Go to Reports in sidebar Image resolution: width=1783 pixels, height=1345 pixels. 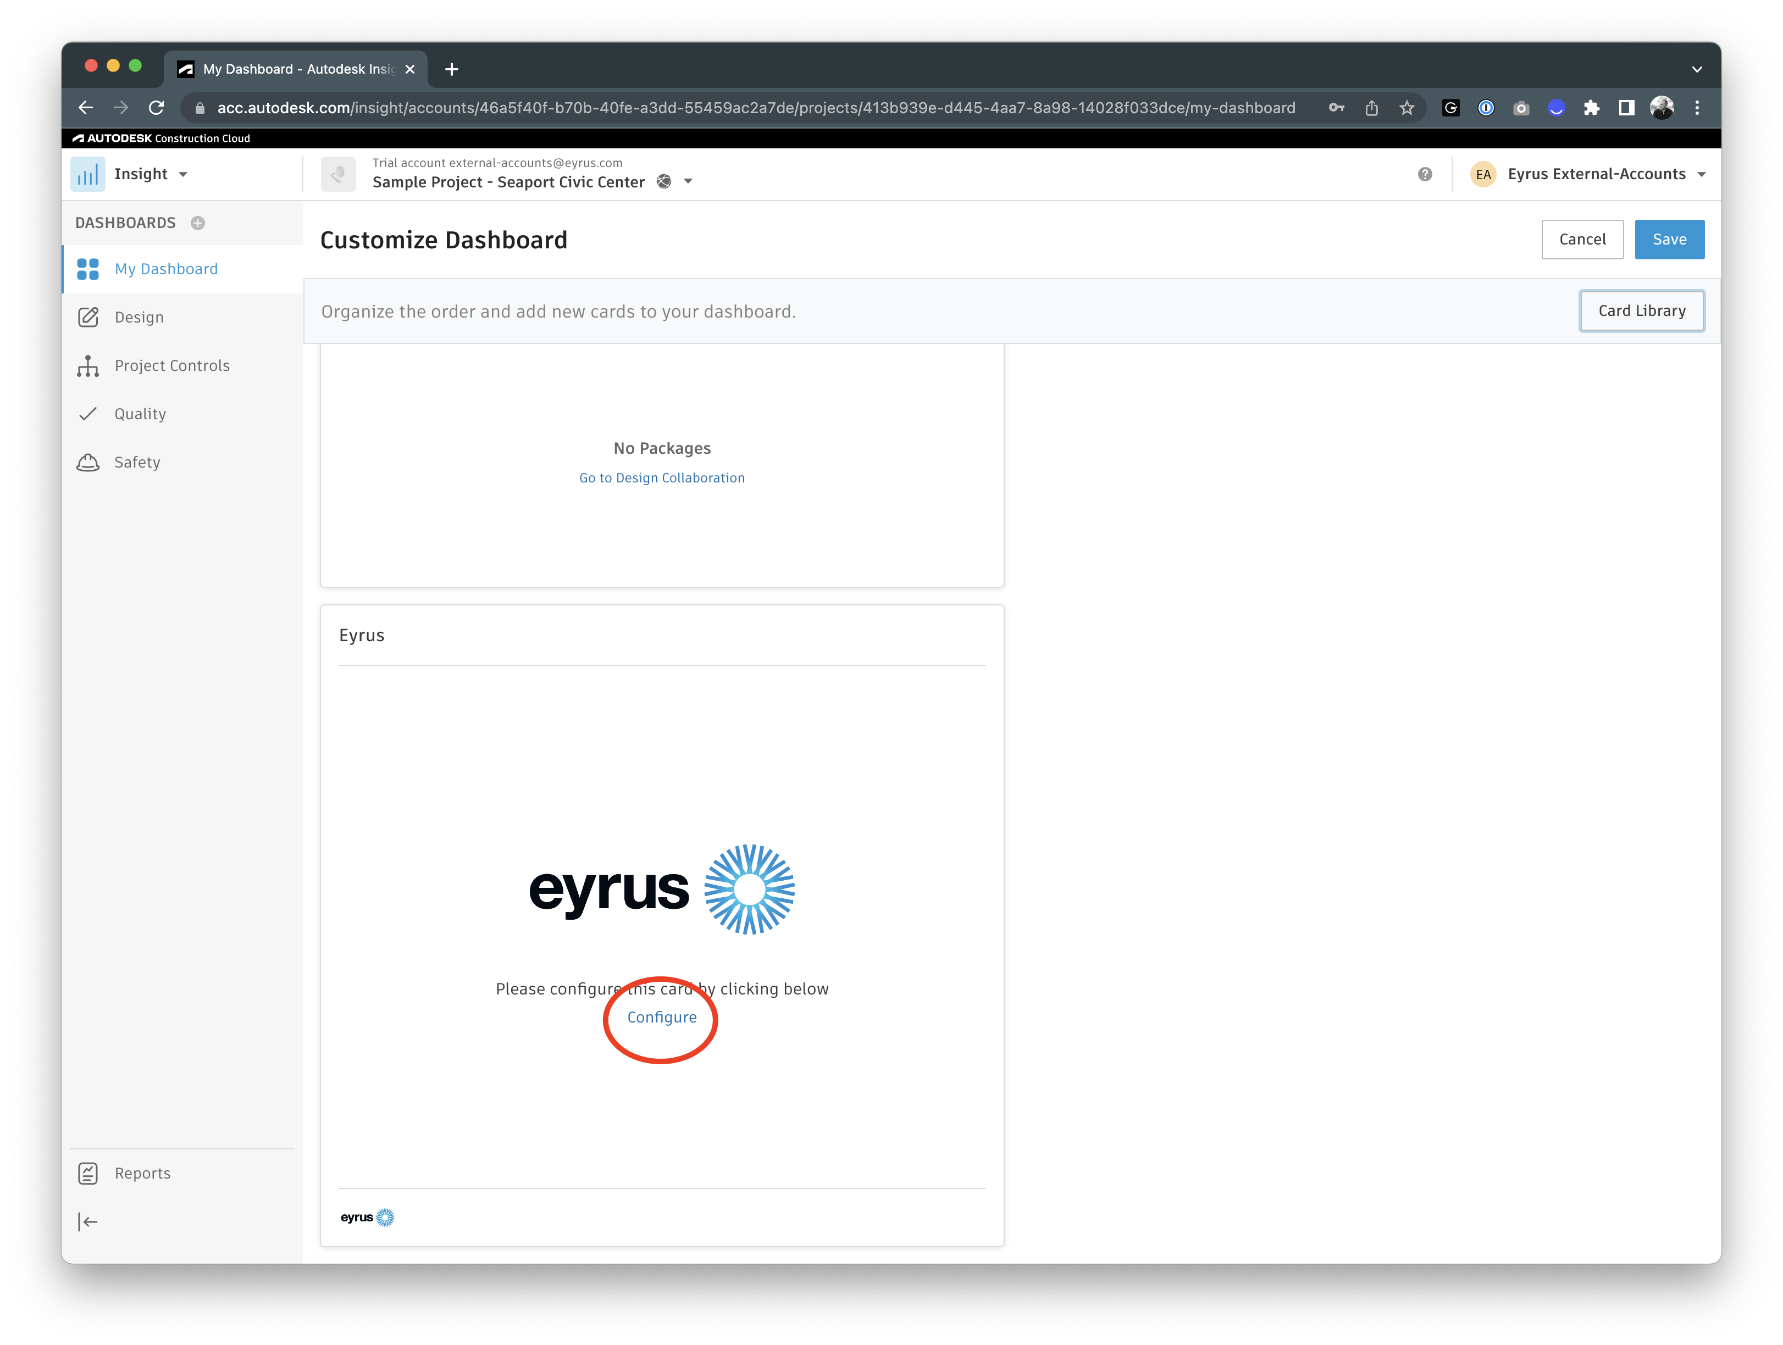point(182,1174)
